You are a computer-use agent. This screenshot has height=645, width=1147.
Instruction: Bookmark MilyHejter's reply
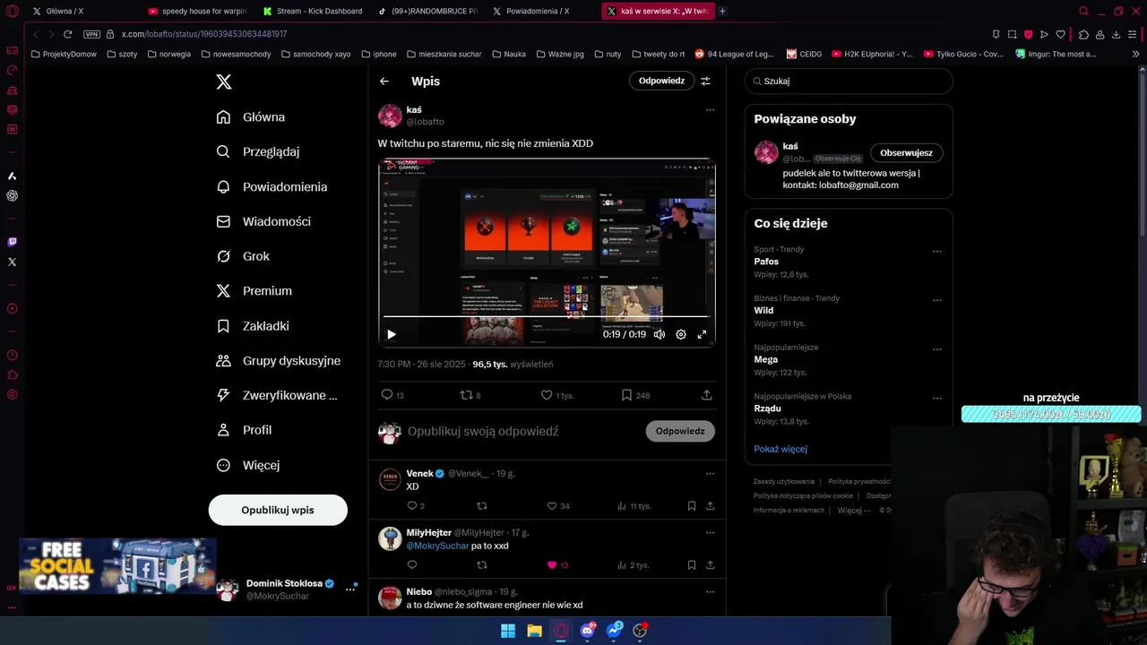click(x=691, y=565)
